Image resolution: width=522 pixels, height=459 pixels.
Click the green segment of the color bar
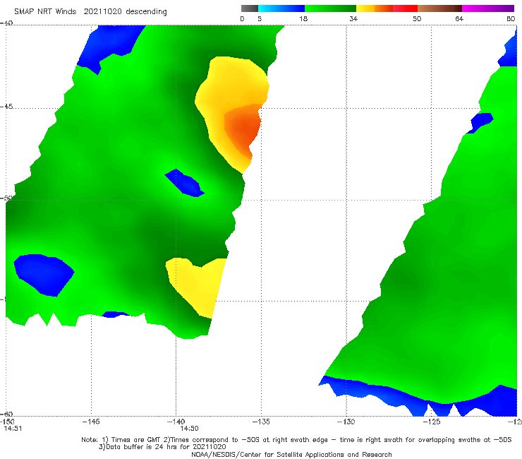pos(331,8)
